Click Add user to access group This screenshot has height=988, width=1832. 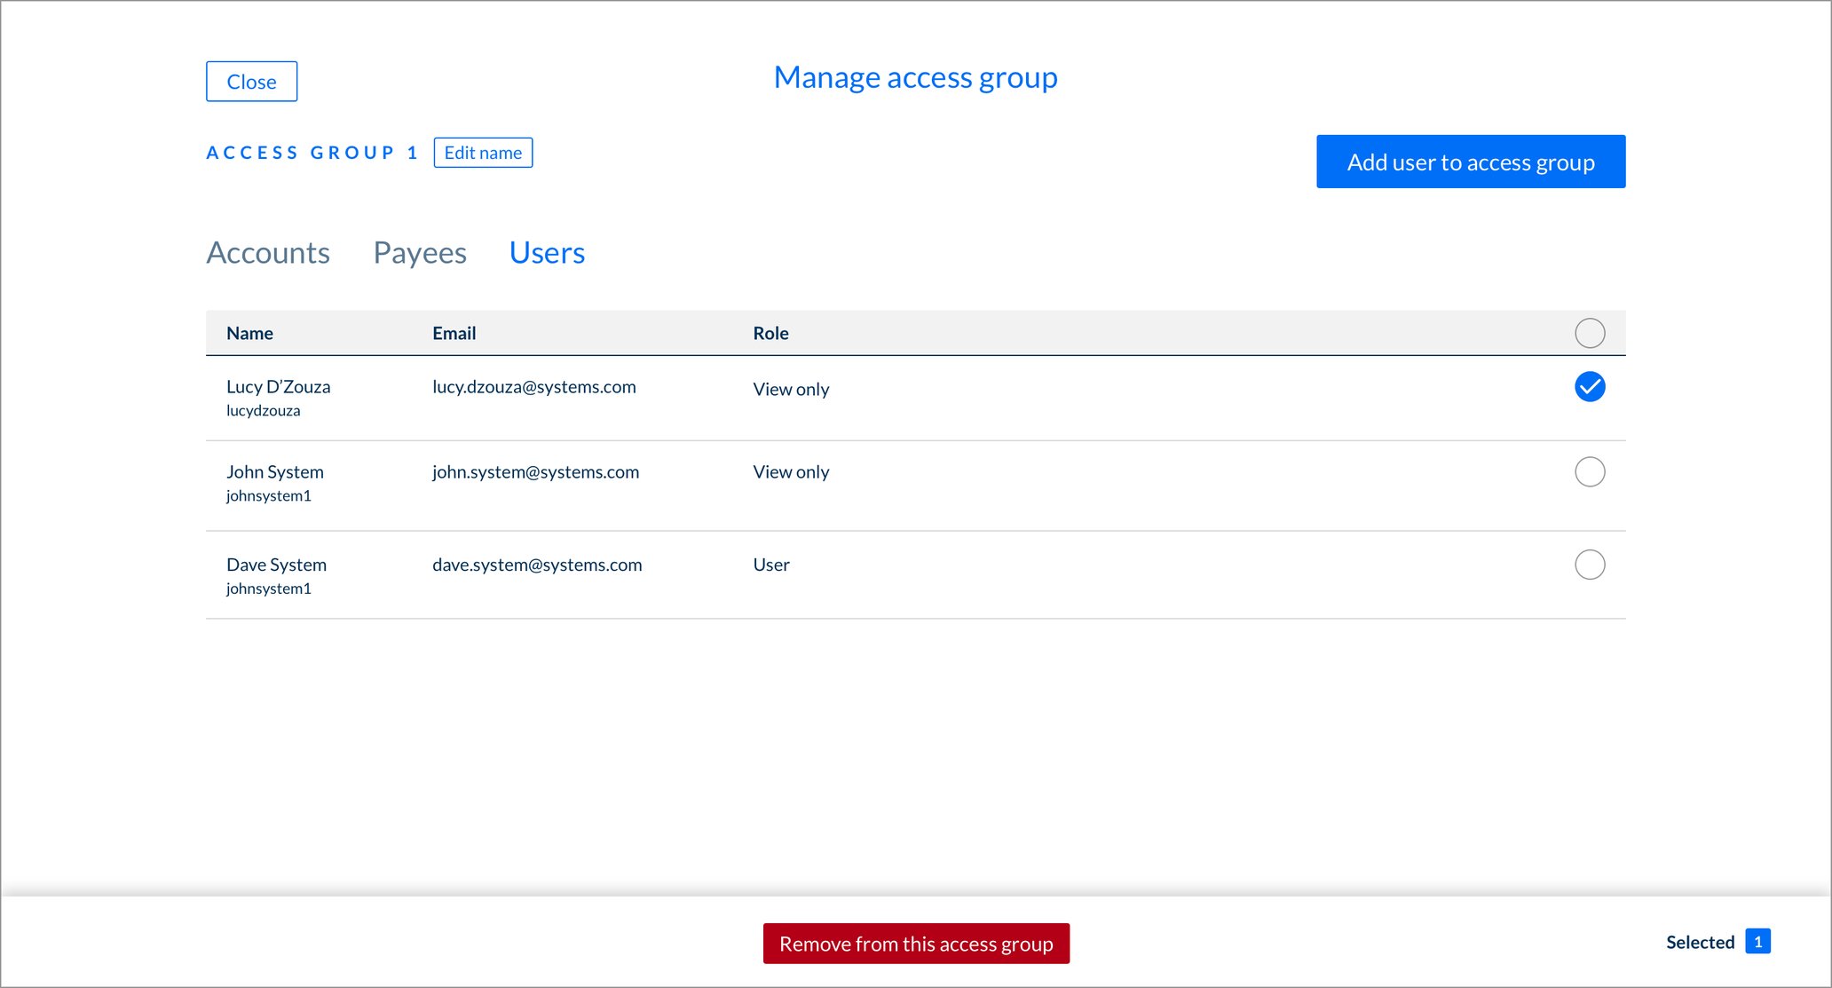click(x=1471, y=162)
